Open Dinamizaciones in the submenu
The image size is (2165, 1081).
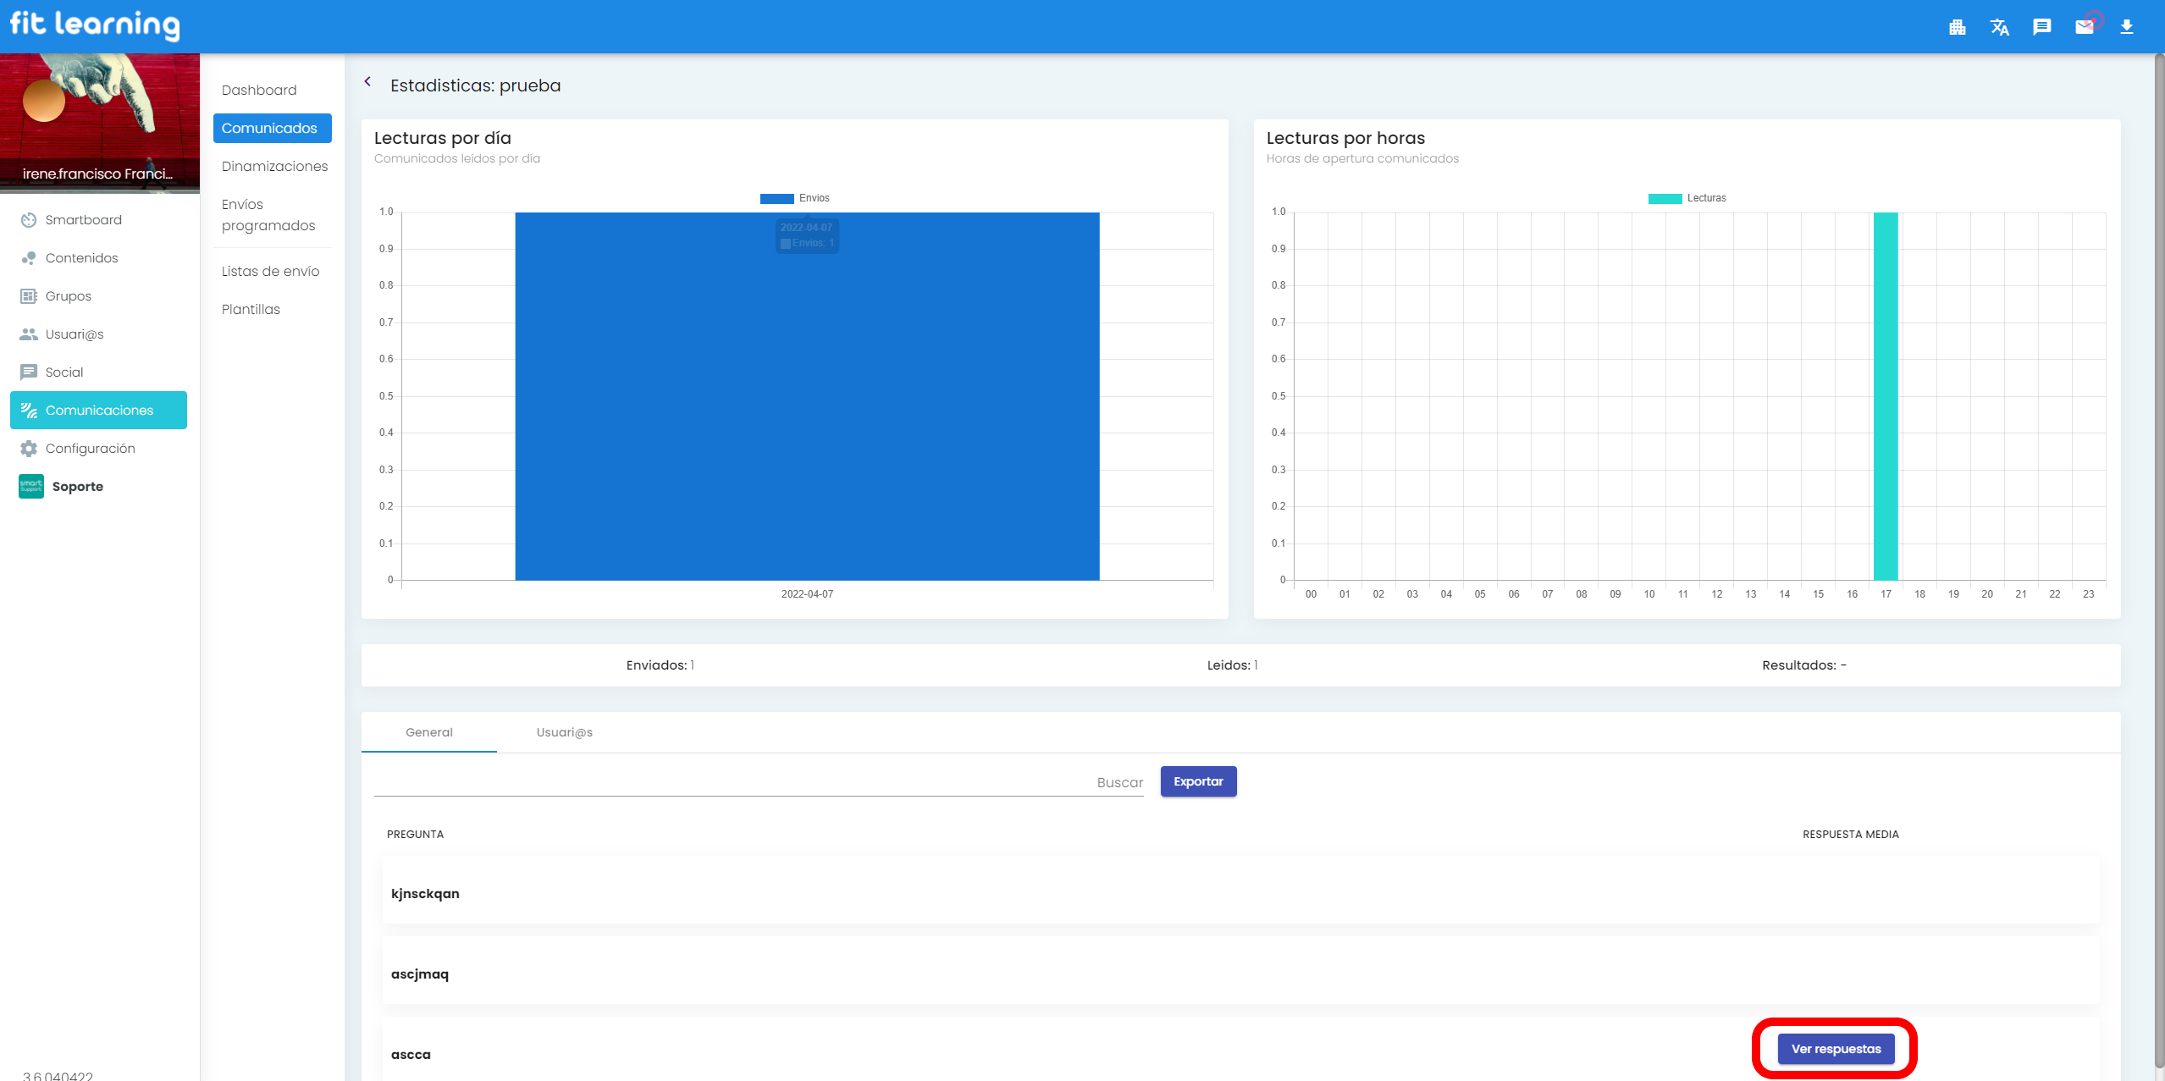pos(274,167)
